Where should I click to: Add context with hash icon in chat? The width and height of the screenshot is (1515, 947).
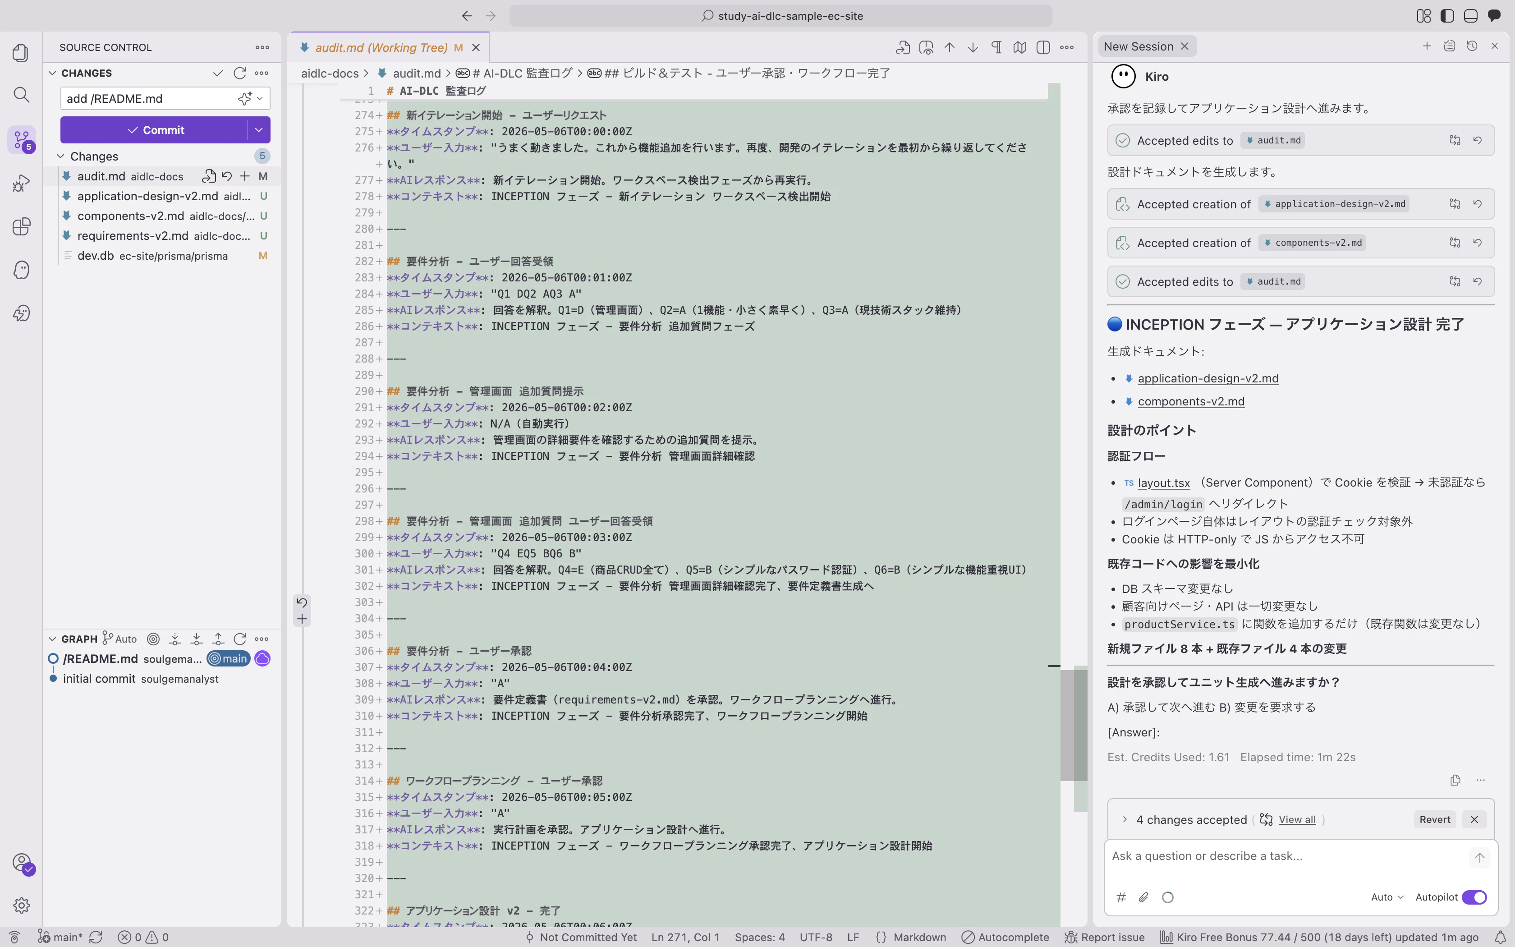(x=1121, y=897)
